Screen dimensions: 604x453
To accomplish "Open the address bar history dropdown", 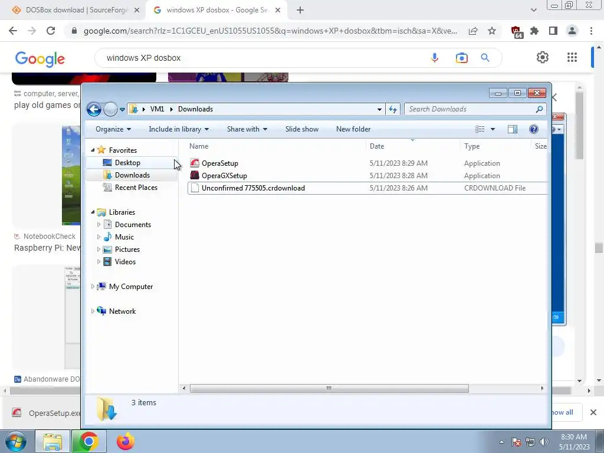I will (x=379, y=109).
